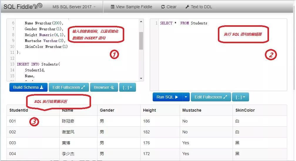
Task: Open View Sample Fiddle
Action: [131, 7]
